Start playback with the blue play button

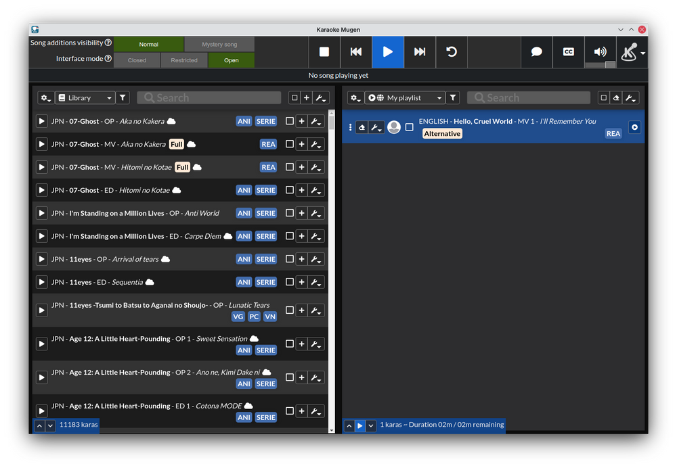pyautogui.click(x=388, y=52)
